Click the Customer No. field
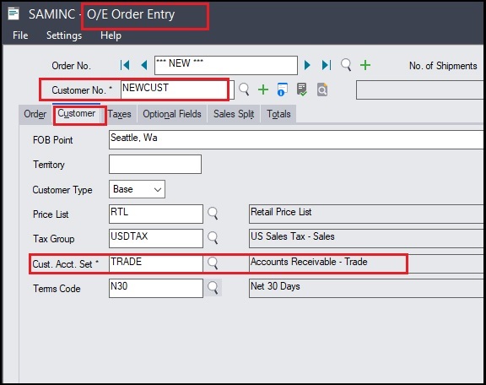This screenshot has height=385, width=486. pyautogui.click(x=177, y=89)
